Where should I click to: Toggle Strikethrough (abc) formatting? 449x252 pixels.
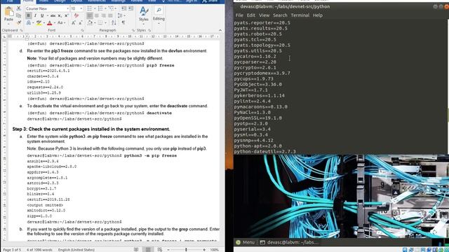[53, 15]
